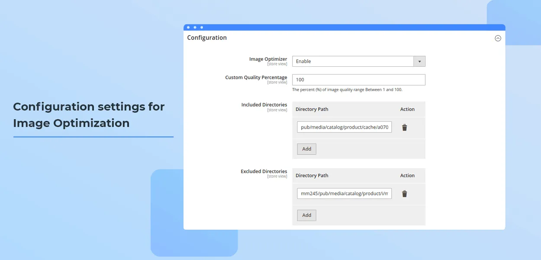Screen dimensions: 541x260
Task: Select the Image Optimizer 'Enable' value field
Action: 353,62
